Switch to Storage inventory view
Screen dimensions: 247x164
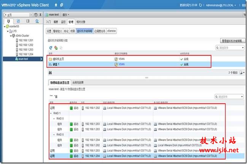tap(28, 21)
